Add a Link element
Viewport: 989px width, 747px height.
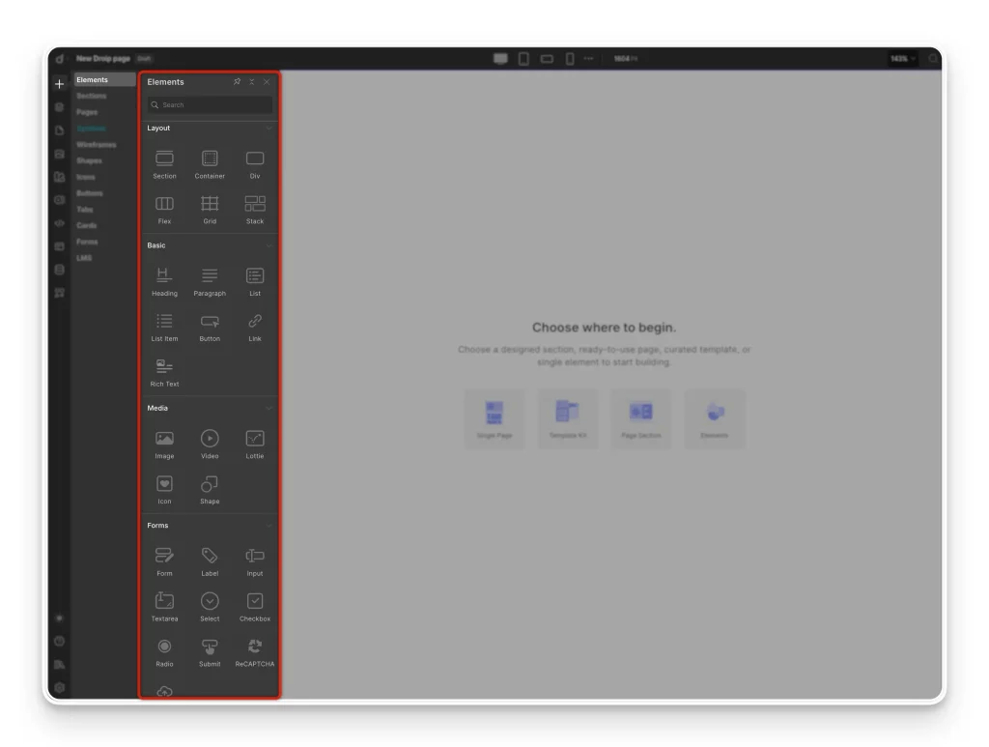coord(255,328)
